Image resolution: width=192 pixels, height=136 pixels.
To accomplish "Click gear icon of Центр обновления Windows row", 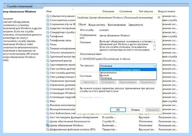I will tap(47, 126).
